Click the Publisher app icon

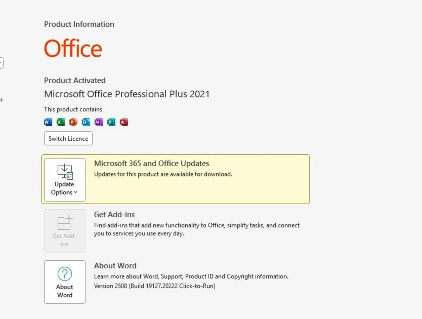pos(111,122)
